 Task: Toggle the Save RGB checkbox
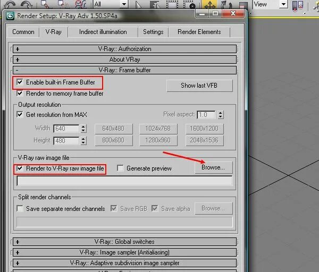(x=114, y=209)
